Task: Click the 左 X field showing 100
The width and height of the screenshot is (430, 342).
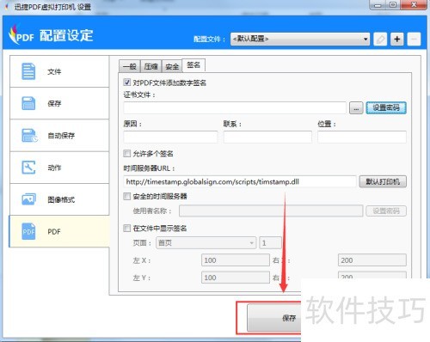Action: (236, 260)
